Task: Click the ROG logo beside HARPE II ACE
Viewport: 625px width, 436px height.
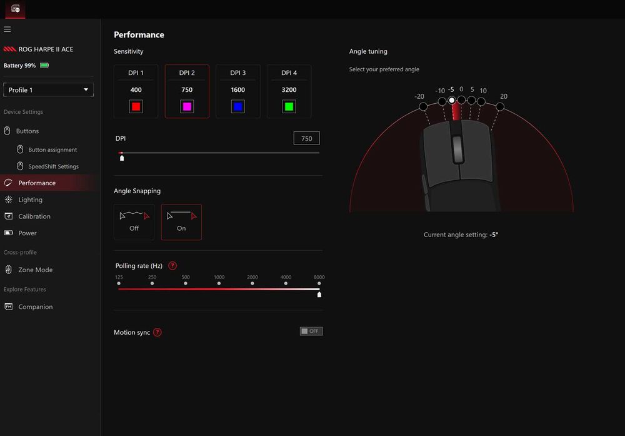Action: [x=9, y=49]
